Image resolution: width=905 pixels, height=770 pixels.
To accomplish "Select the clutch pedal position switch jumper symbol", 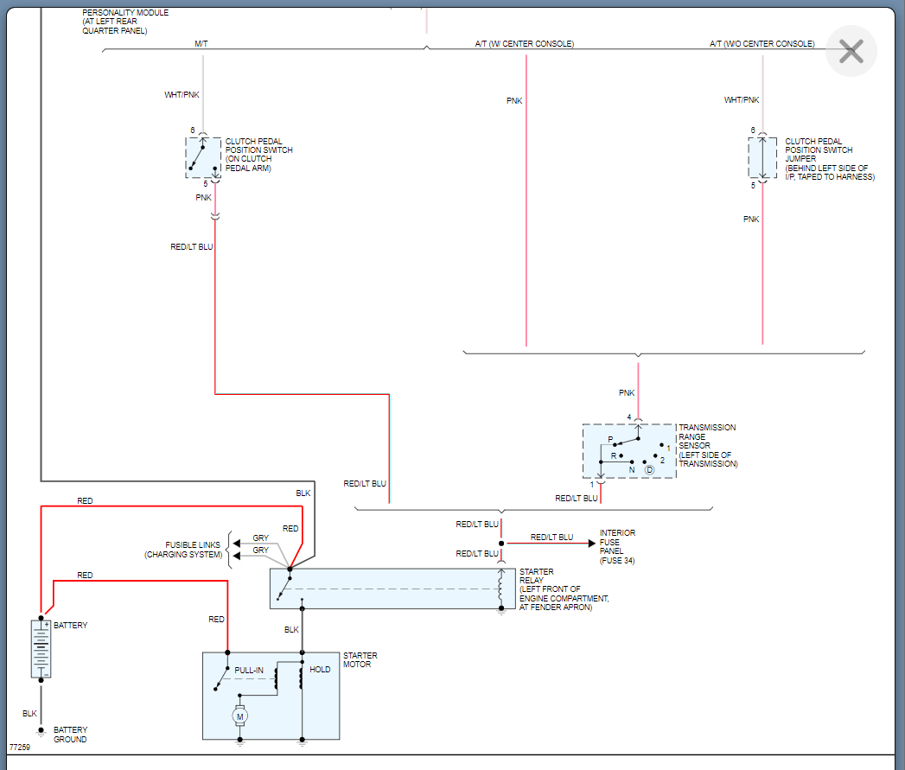I will tap(762, 156).
